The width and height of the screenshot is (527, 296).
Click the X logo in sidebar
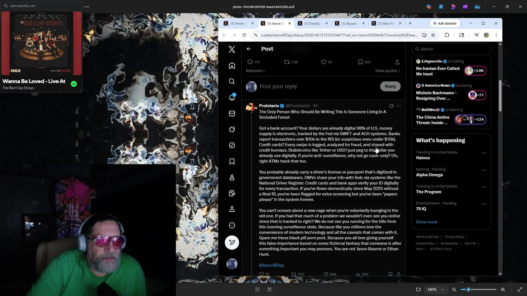232,49
